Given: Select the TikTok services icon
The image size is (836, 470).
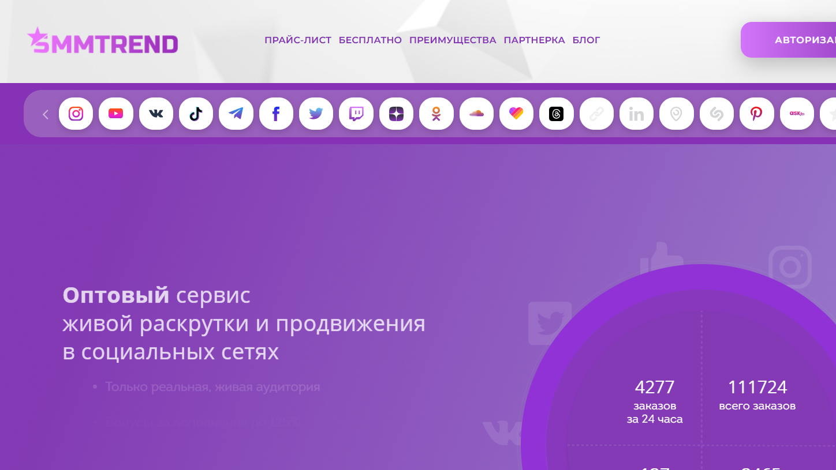Looking at the screenshot, I should (x=196, y=114).
